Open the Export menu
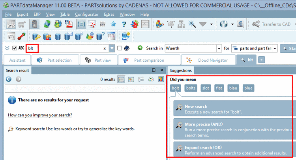 (22, 14)
